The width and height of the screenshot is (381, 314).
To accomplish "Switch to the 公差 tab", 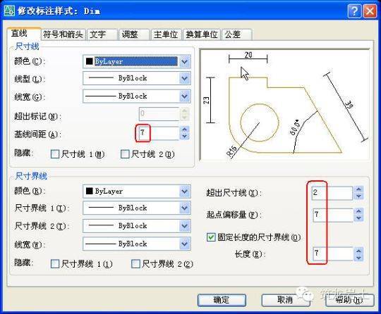I will pos(236,34).
